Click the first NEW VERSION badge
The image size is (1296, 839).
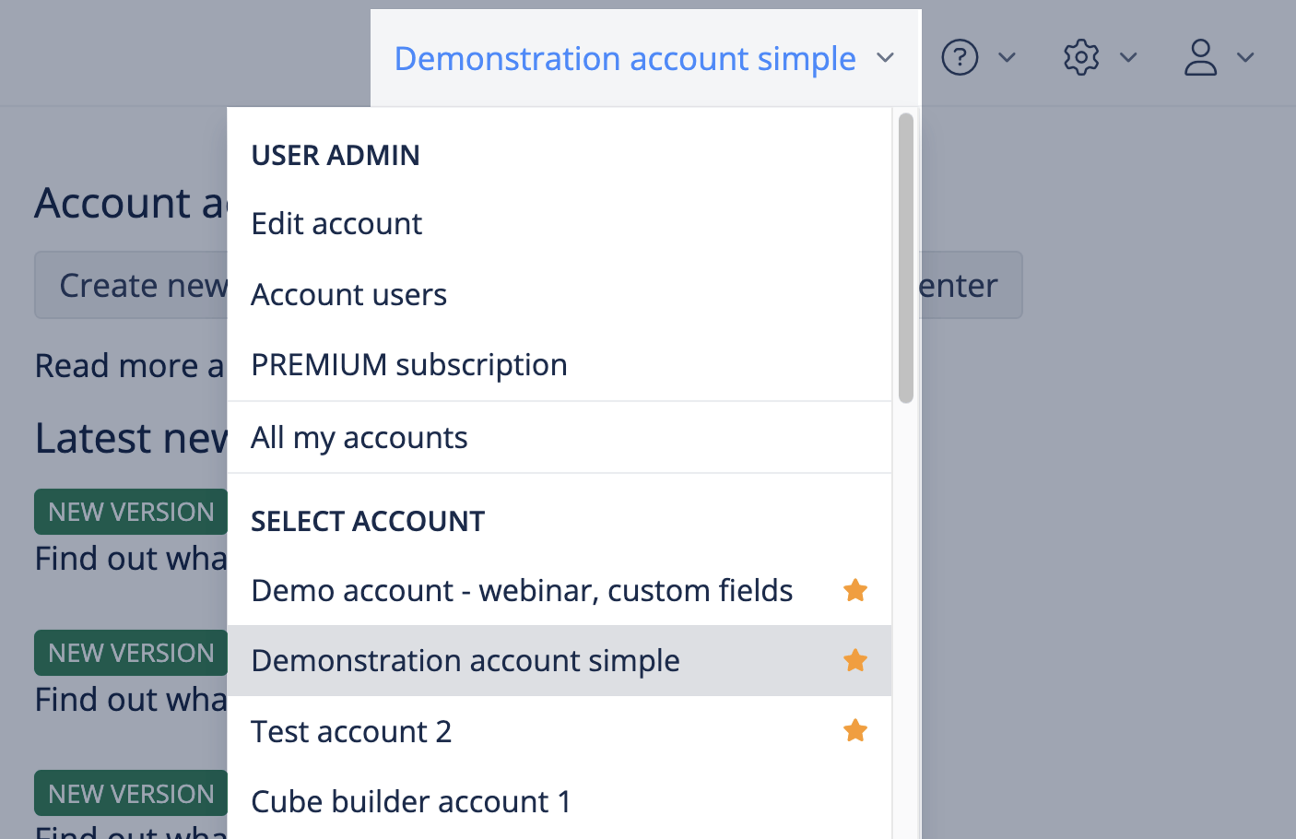click(x=130, y=511)
